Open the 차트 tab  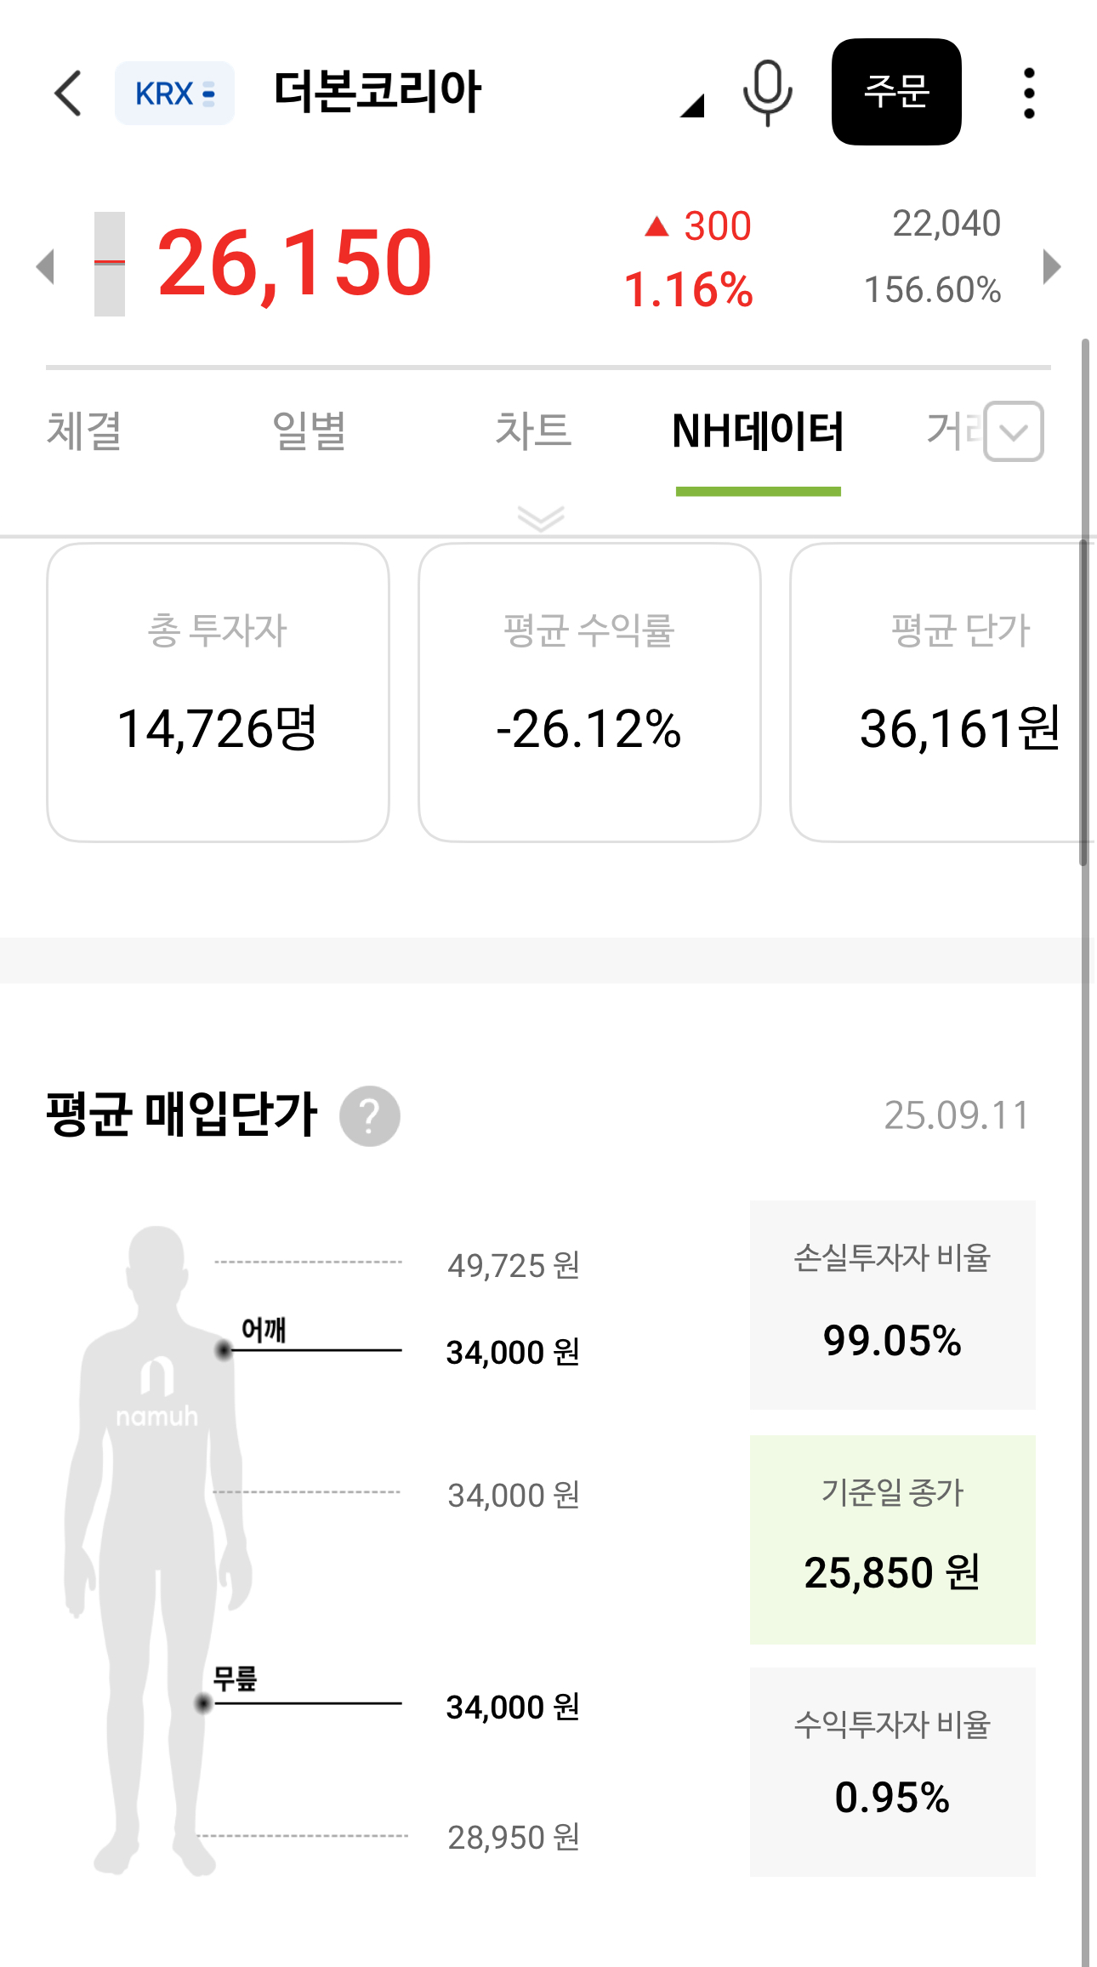533,430
